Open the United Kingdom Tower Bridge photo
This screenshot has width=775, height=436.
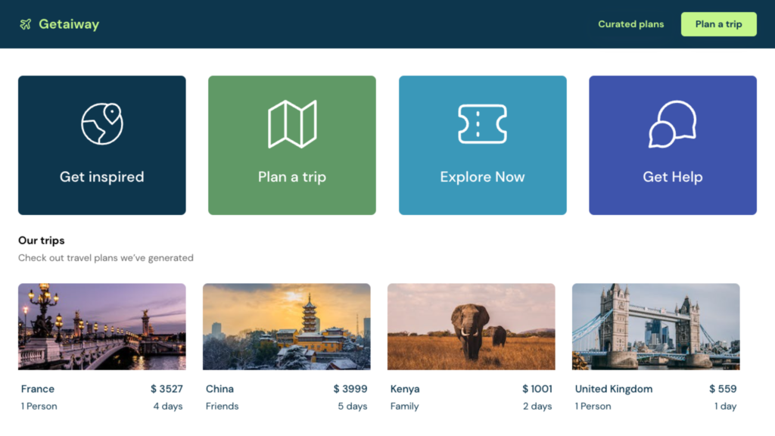[x=656, y=327]
